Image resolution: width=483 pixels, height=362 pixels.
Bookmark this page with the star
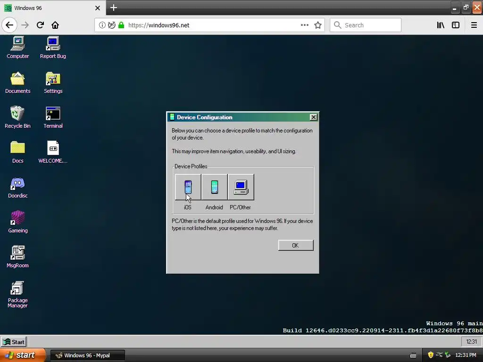pos(318,25)
